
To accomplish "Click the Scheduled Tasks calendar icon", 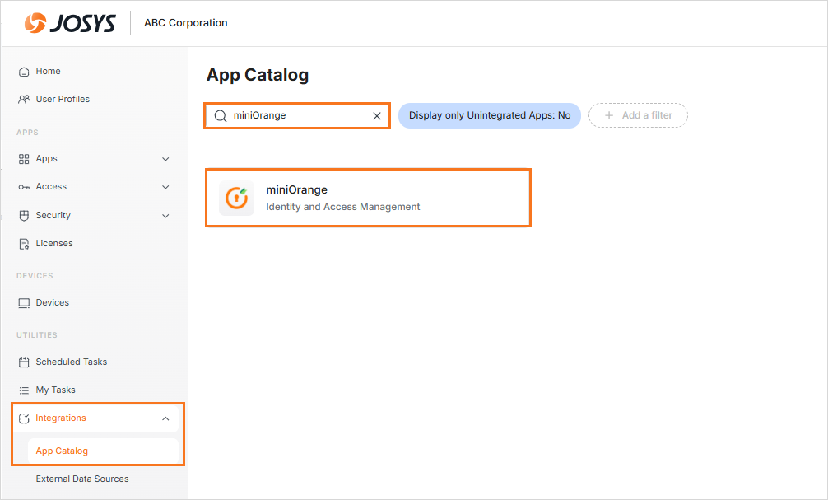I will (24, 362).
